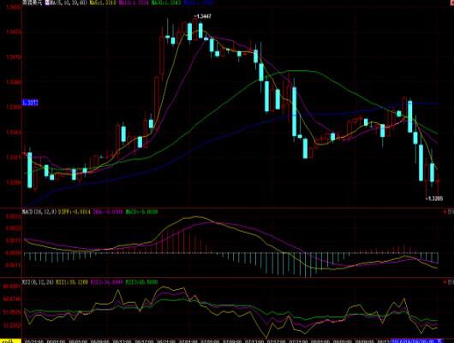This screenshot has height=343, width=454.
Task: Click the 1.3205 low price marker
Action: coord(434,198)
